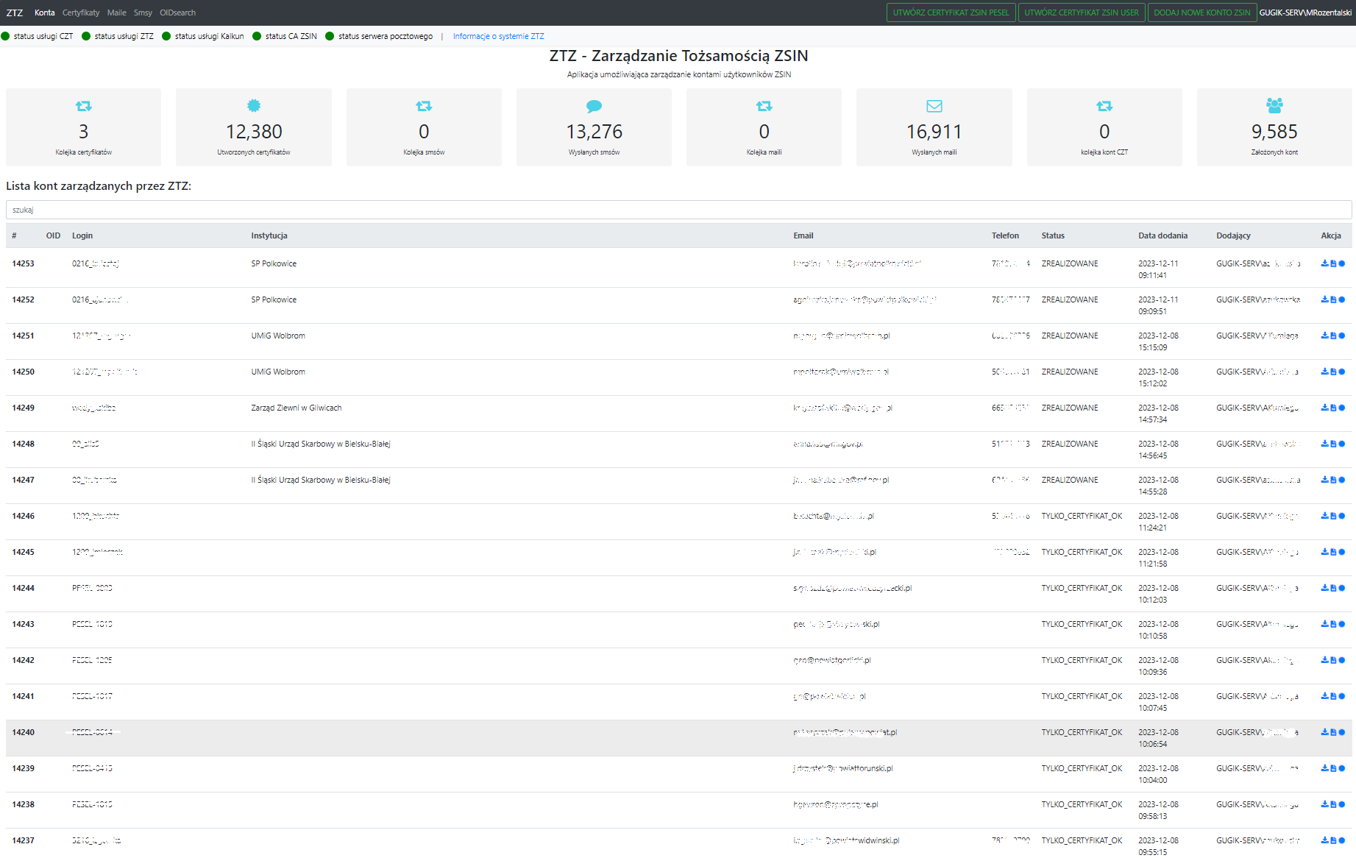Viewport: 1356px width, 858px height.
Task: Click retweet icon above Kolejka certyfikatów
Action: [83, 106]
